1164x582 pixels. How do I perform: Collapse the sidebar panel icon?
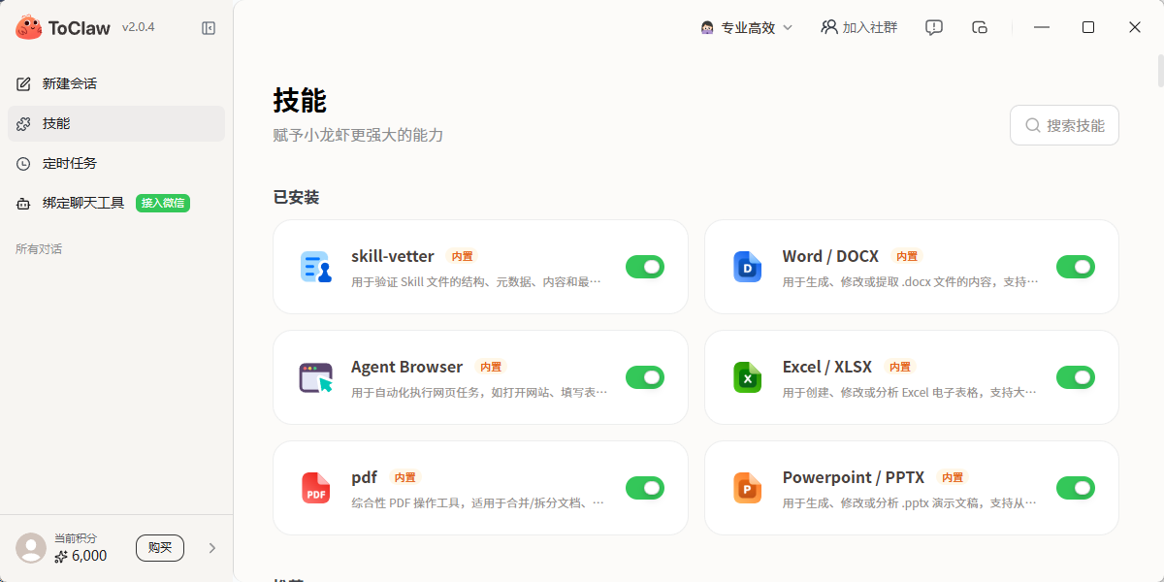[x=209, y=28]
